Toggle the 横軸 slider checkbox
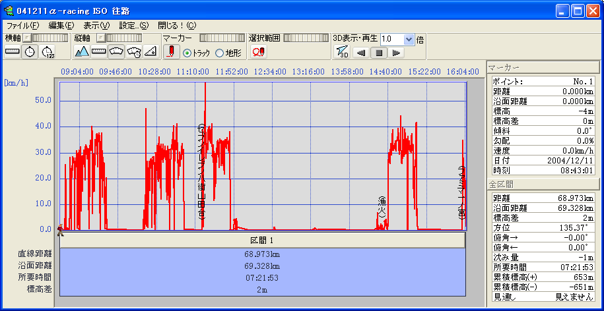 pos(27,39)
